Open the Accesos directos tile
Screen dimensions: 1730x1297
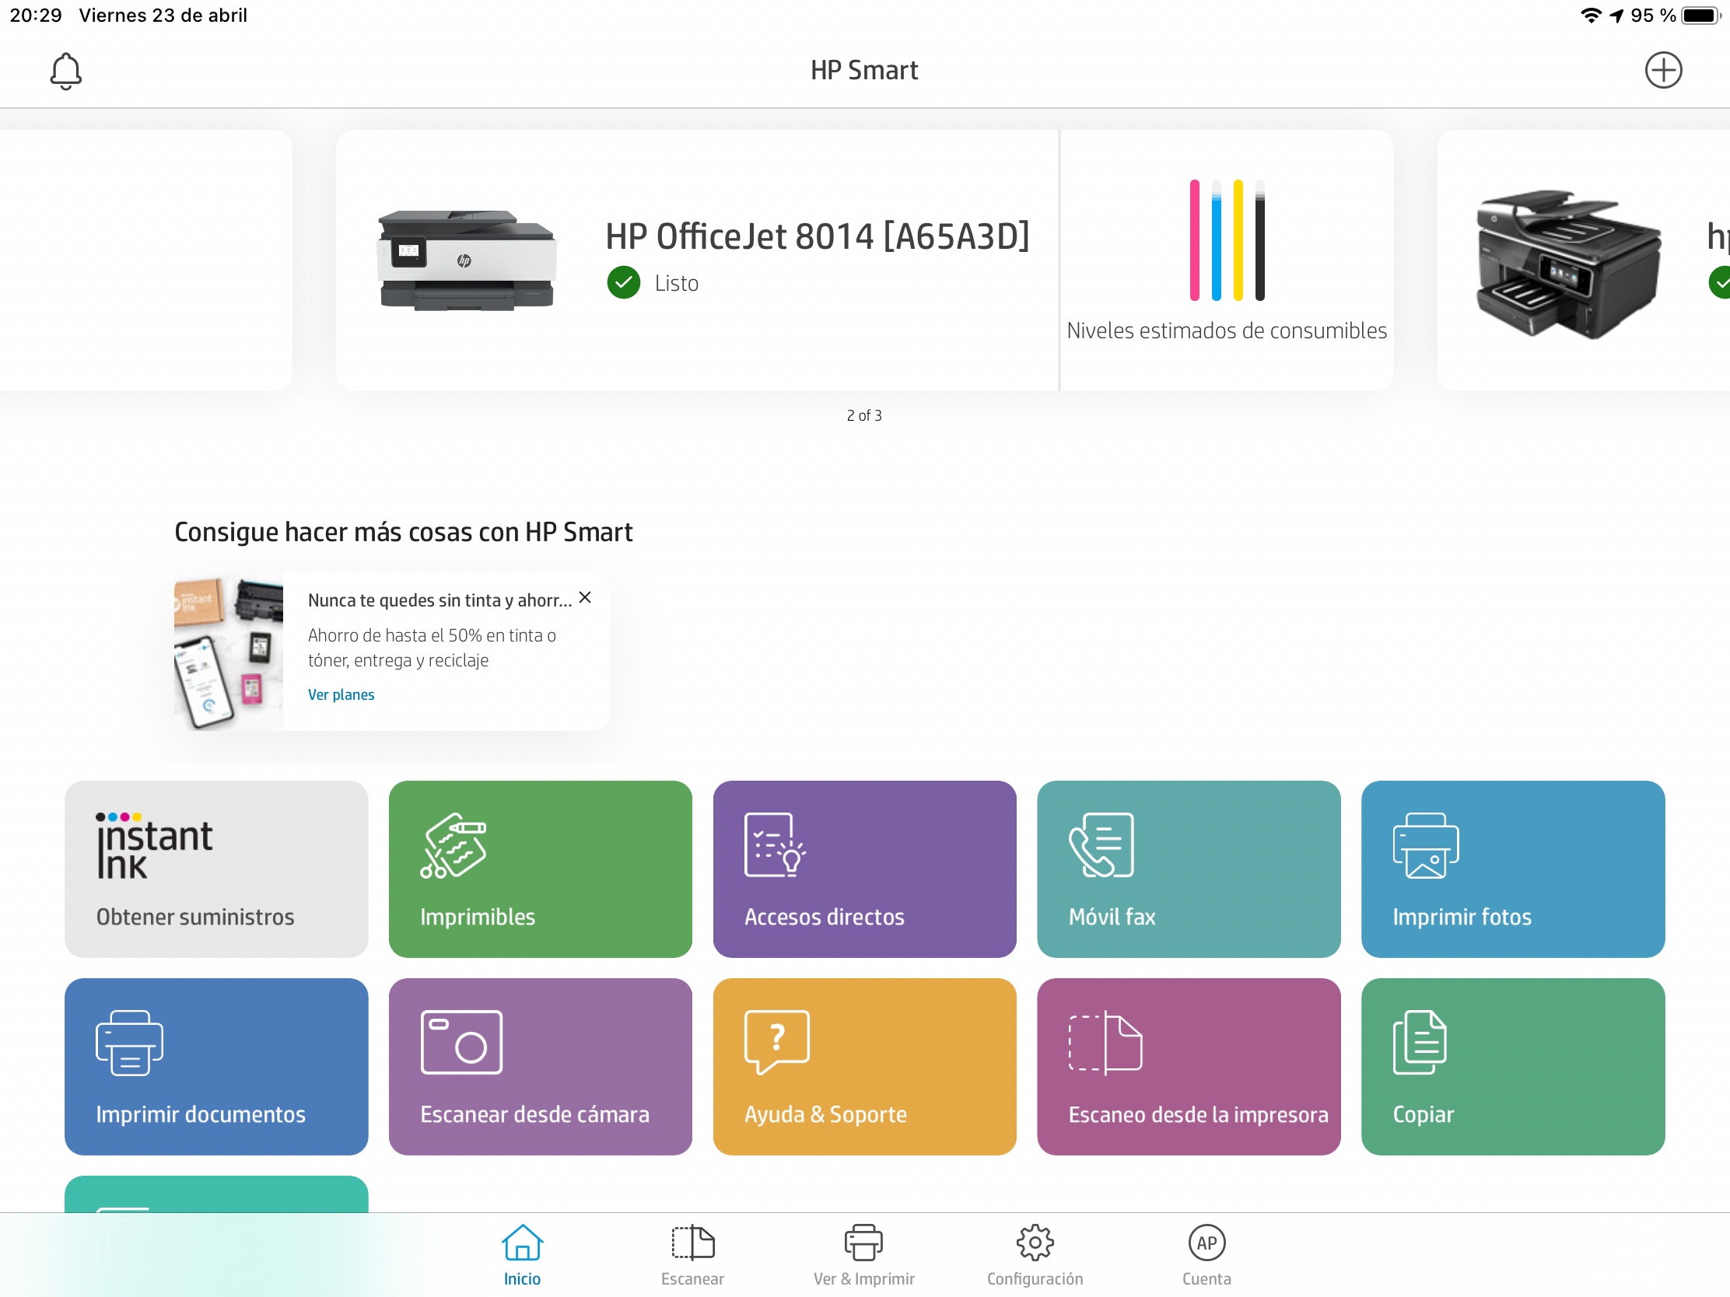coord(864,869)
